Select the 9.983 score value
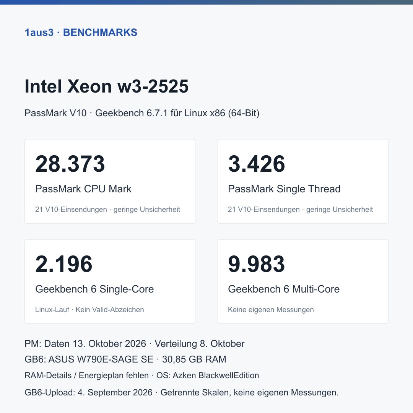Image resolution: width=413 pixels, height=413 pixels. click(257, 263)
